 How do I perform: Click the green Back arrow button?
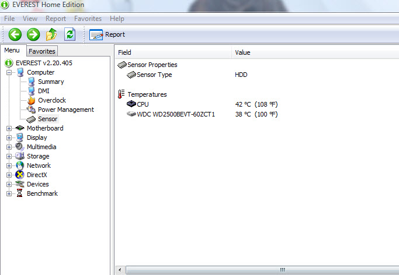coord(15,34)
